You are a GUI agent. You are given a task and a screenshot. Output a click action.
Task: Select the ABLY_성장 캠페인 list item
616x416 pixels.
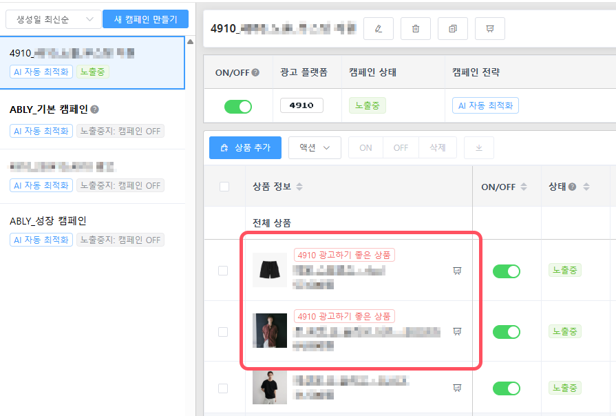(92, 231)
